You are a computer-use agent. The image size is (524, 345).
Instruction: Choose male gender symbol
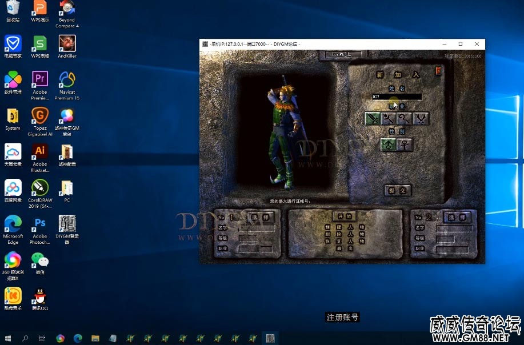[x=389, y=145]
